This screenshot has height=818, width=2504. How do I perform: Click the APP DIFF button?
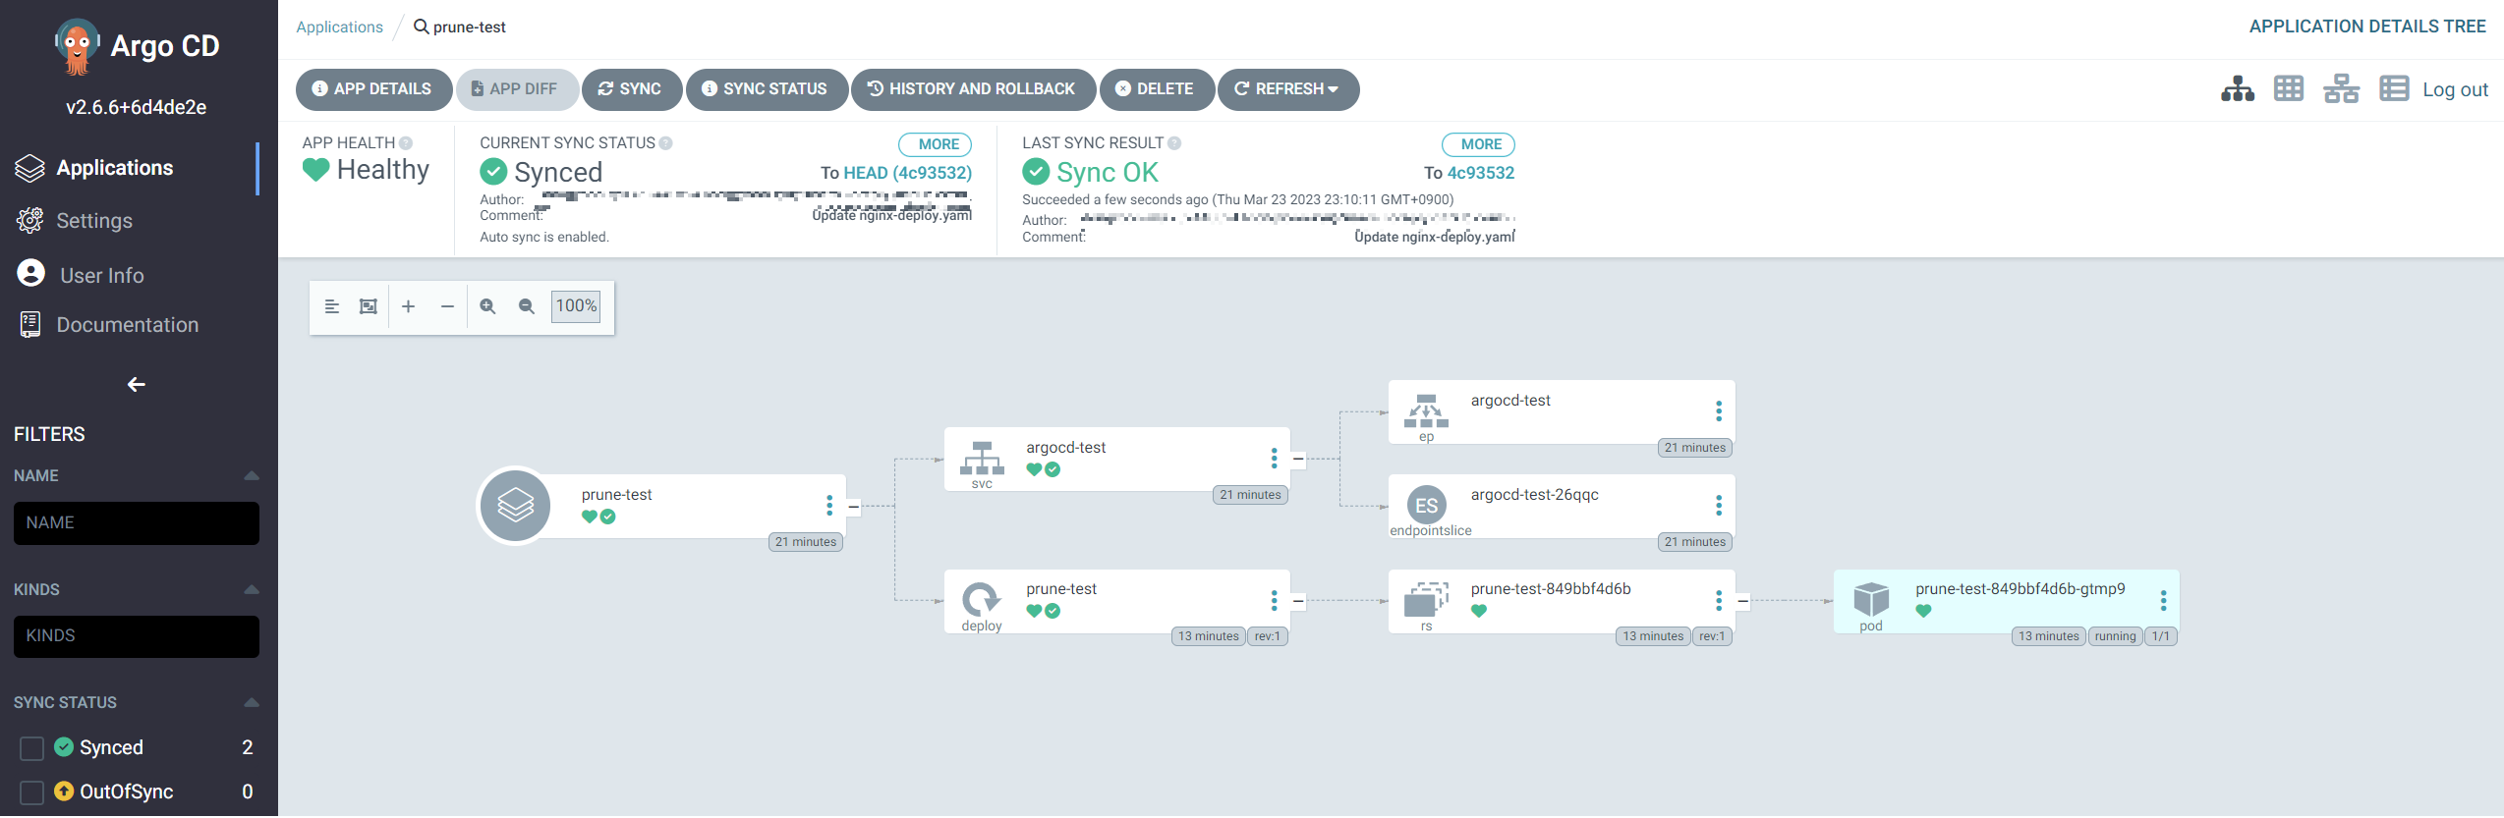tap(516, 89)
